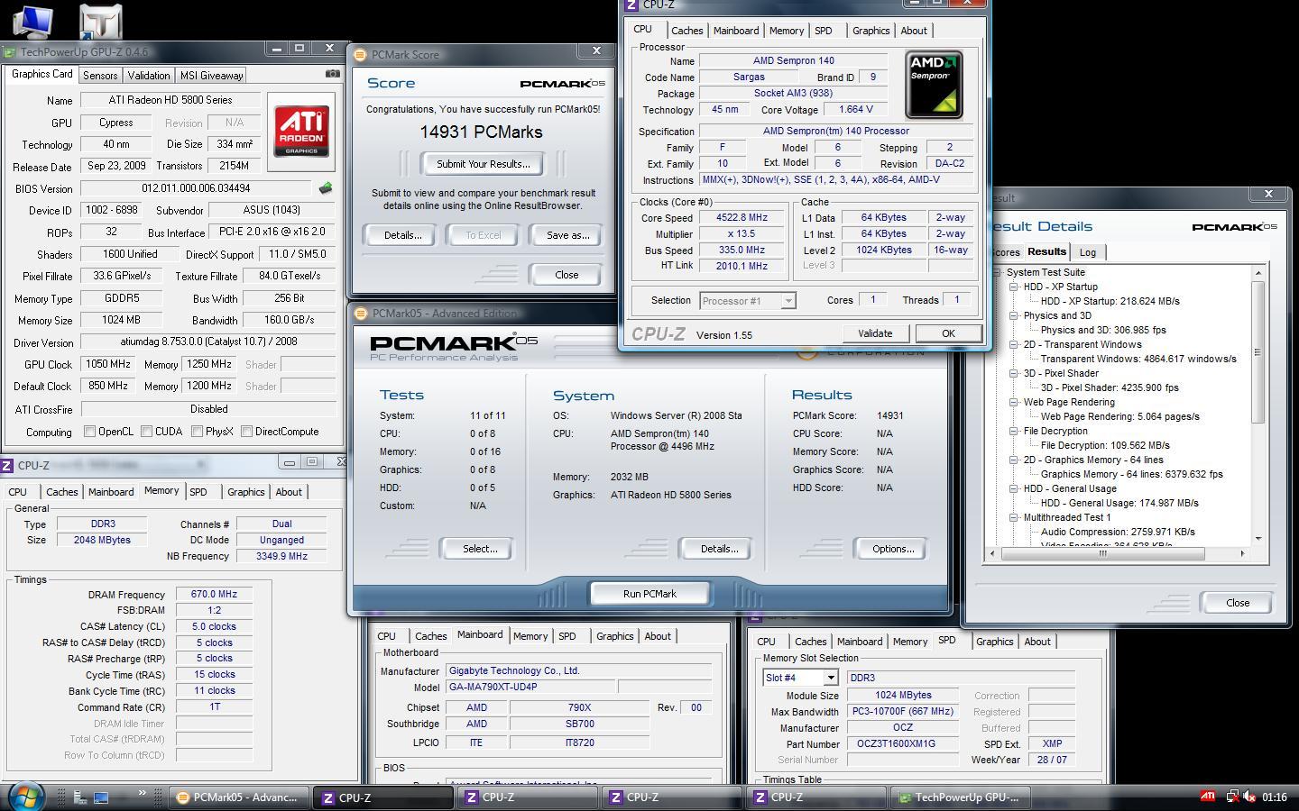Collapse the Physics and 3D node
Image resolution: width=1299 pixels, height=811 pixels.
point(1014,315)
